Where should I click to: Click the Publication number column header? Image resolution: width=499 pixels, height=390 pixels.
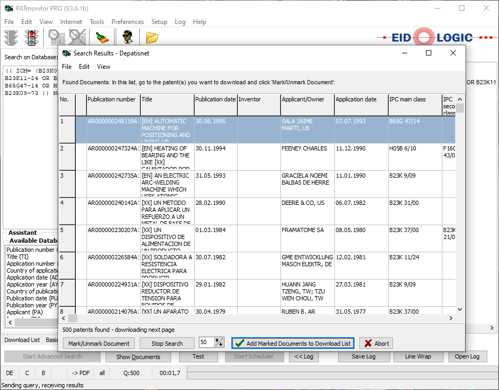click(x=114, y=105)
